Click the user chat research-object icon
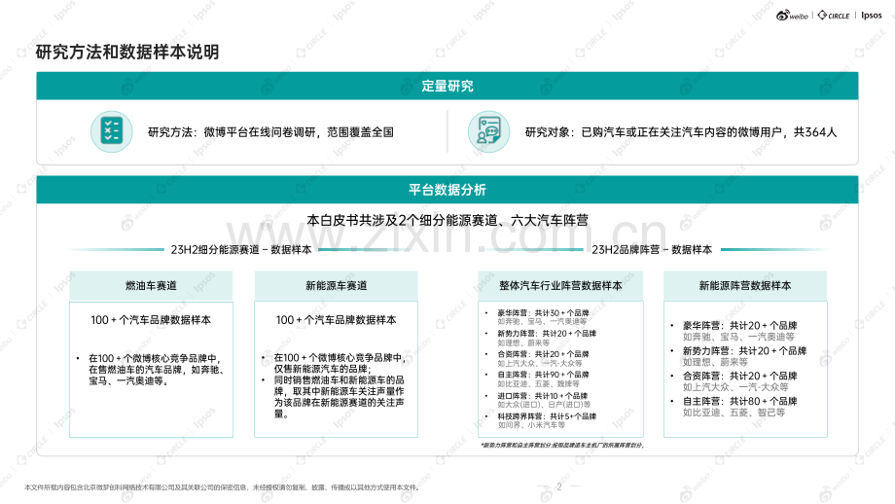 pos(488,131)
